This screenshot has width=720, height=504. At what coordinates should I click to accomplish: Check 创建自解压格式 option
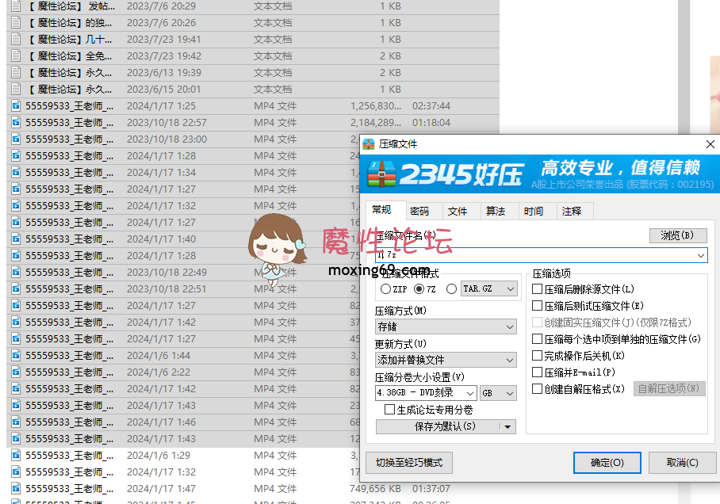[536, 388]
